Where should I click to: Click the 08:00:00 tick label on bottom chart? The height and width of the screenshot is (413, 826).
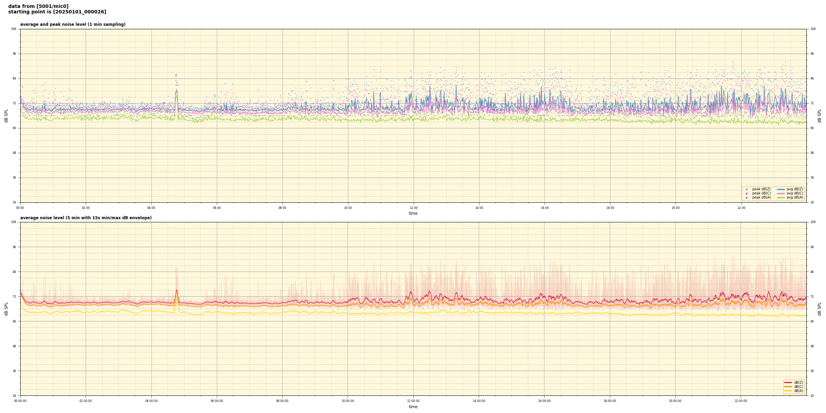(282, 401)
